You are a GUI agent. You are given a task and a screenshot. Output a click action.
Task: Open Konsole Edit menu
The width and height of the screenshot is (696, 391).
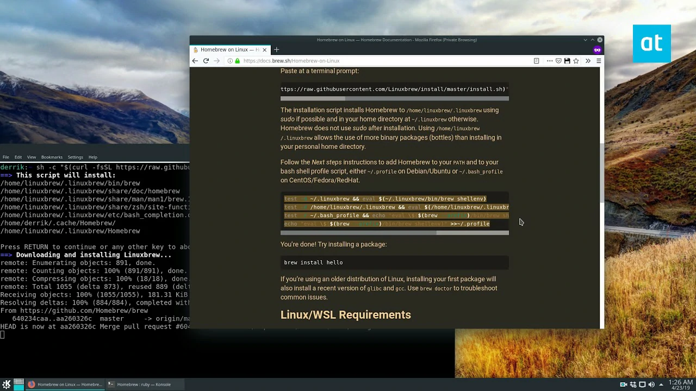[18, 157]
